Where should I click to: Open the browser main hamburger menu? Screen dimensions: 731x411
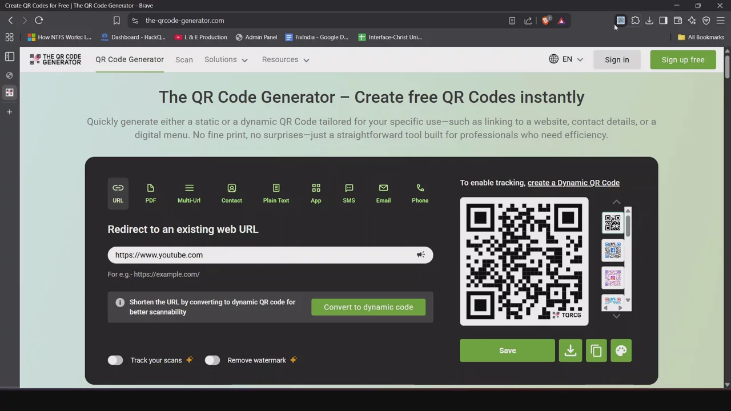[x=720, y=21]
